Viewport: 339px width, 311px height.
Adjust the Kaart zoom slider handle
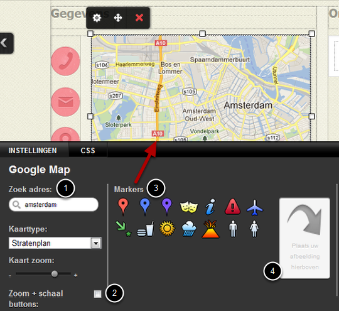coord(55,274)
